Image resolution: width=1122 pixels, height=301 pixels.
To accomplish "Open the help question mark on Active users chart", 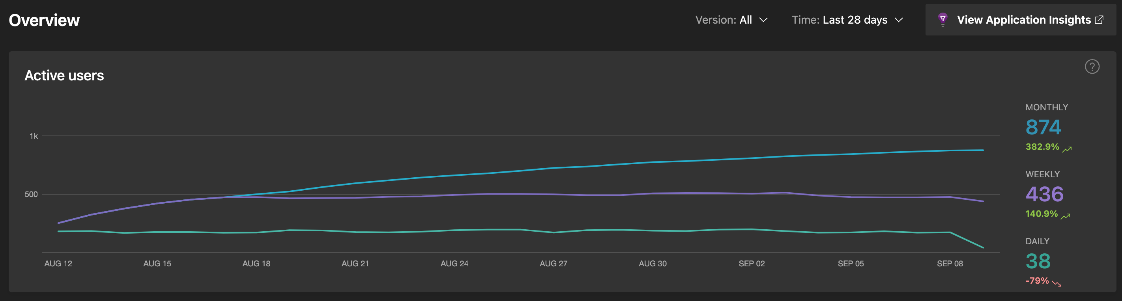I will [1092, 66].
